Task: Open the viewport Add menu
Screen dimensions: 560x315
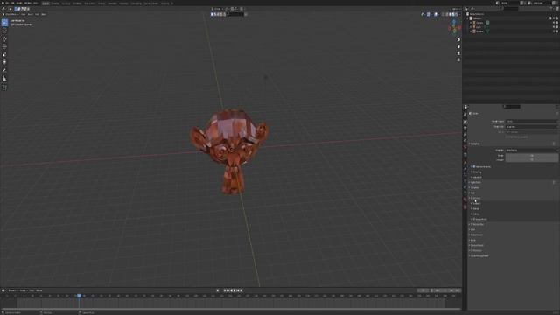Action: click(x=37, y=14)
